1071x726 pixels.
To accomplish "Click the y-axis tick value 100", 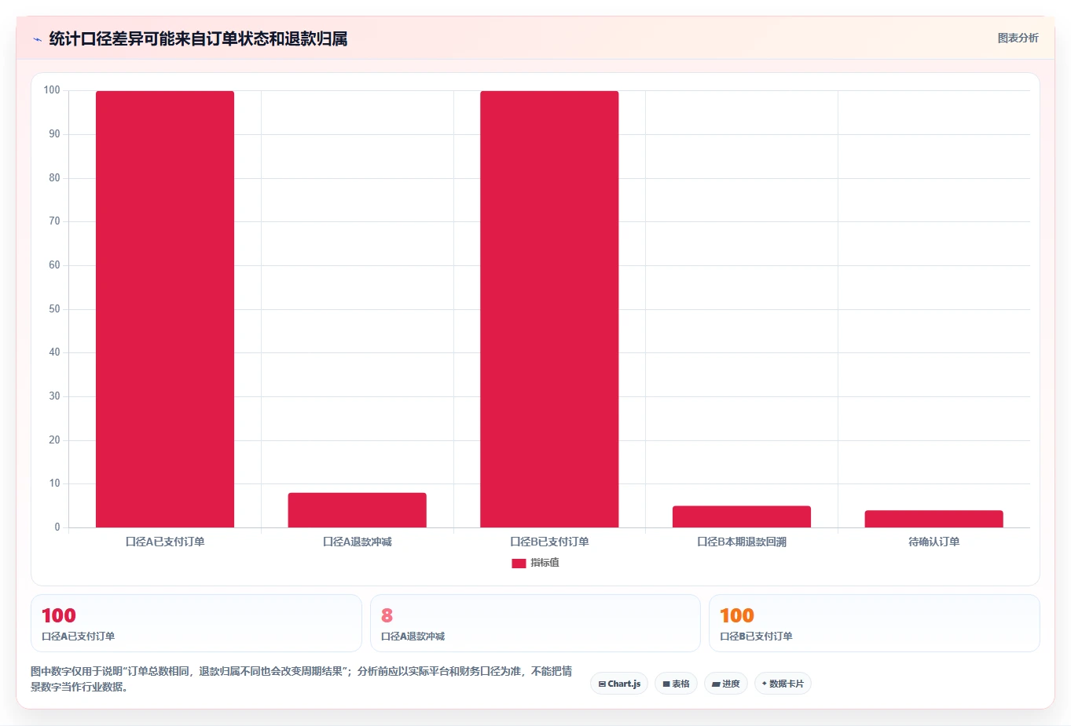I will click(52, 90).
